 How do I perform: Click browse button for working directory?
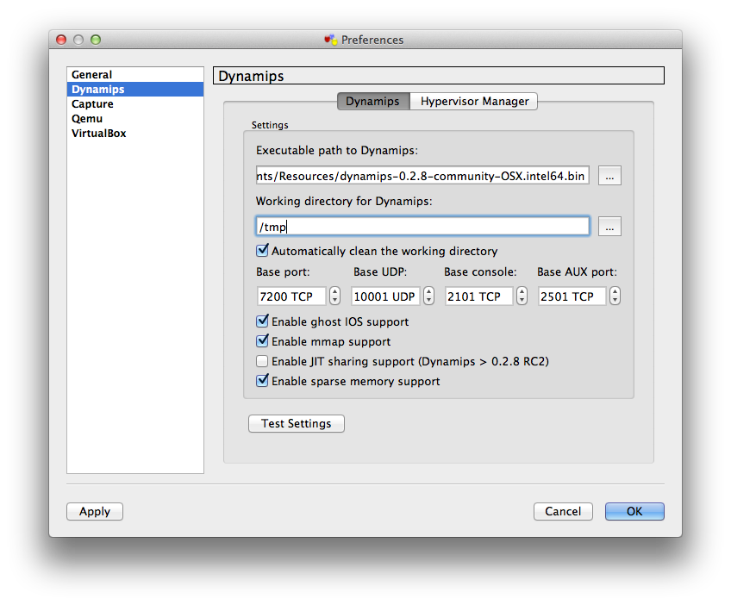610,227
